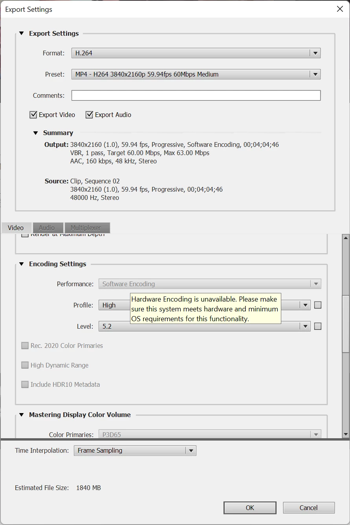Collapse Mastering Display Color Volume section

[21, 415]
